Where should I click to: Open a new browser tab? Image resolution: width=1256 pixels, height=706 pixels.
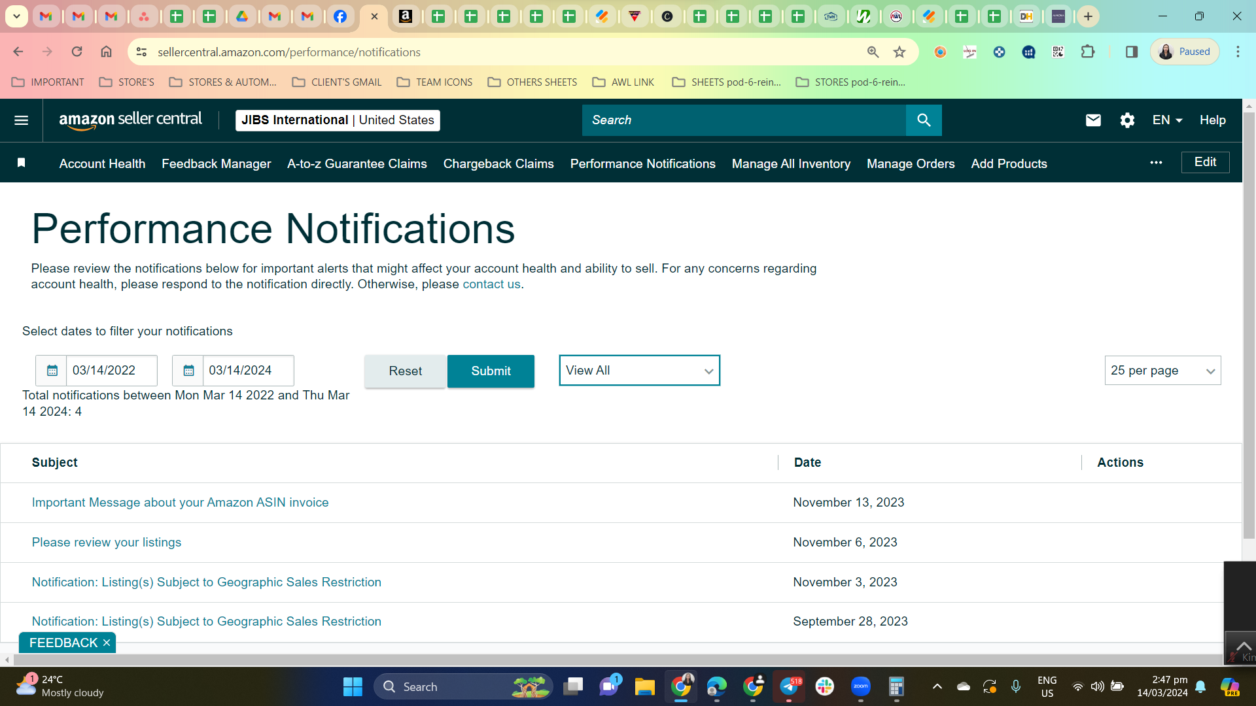[x=1088, y=16]
